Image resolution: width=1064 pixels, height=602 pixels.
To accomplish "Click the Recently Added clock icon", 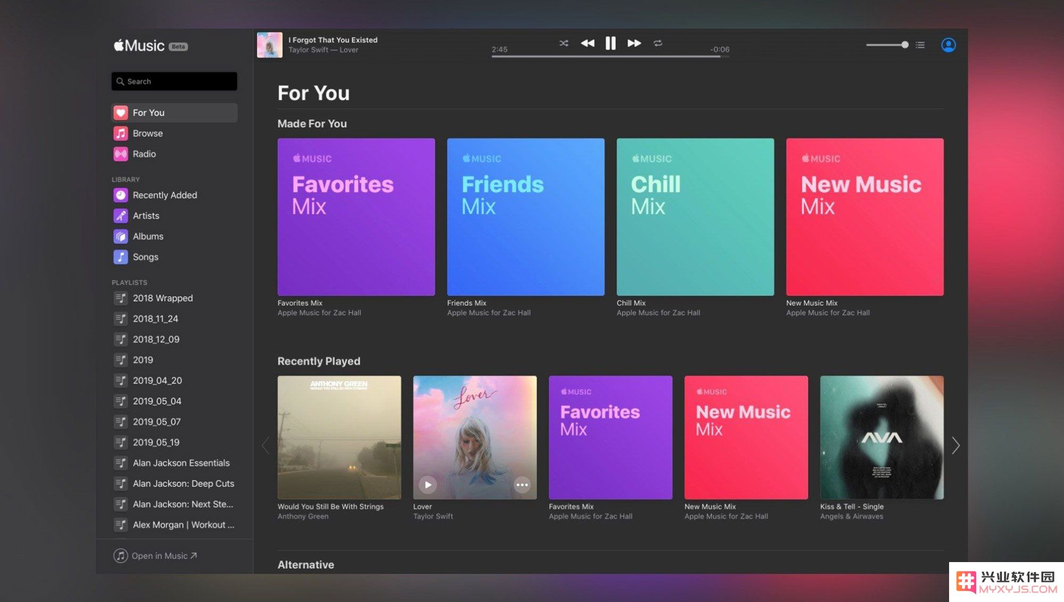I will 121,195.
